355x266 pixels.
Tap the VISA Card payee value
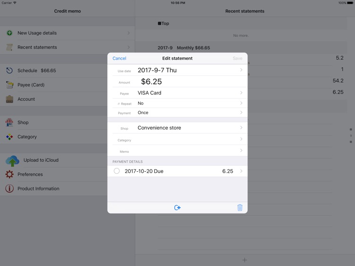(150, 93)
